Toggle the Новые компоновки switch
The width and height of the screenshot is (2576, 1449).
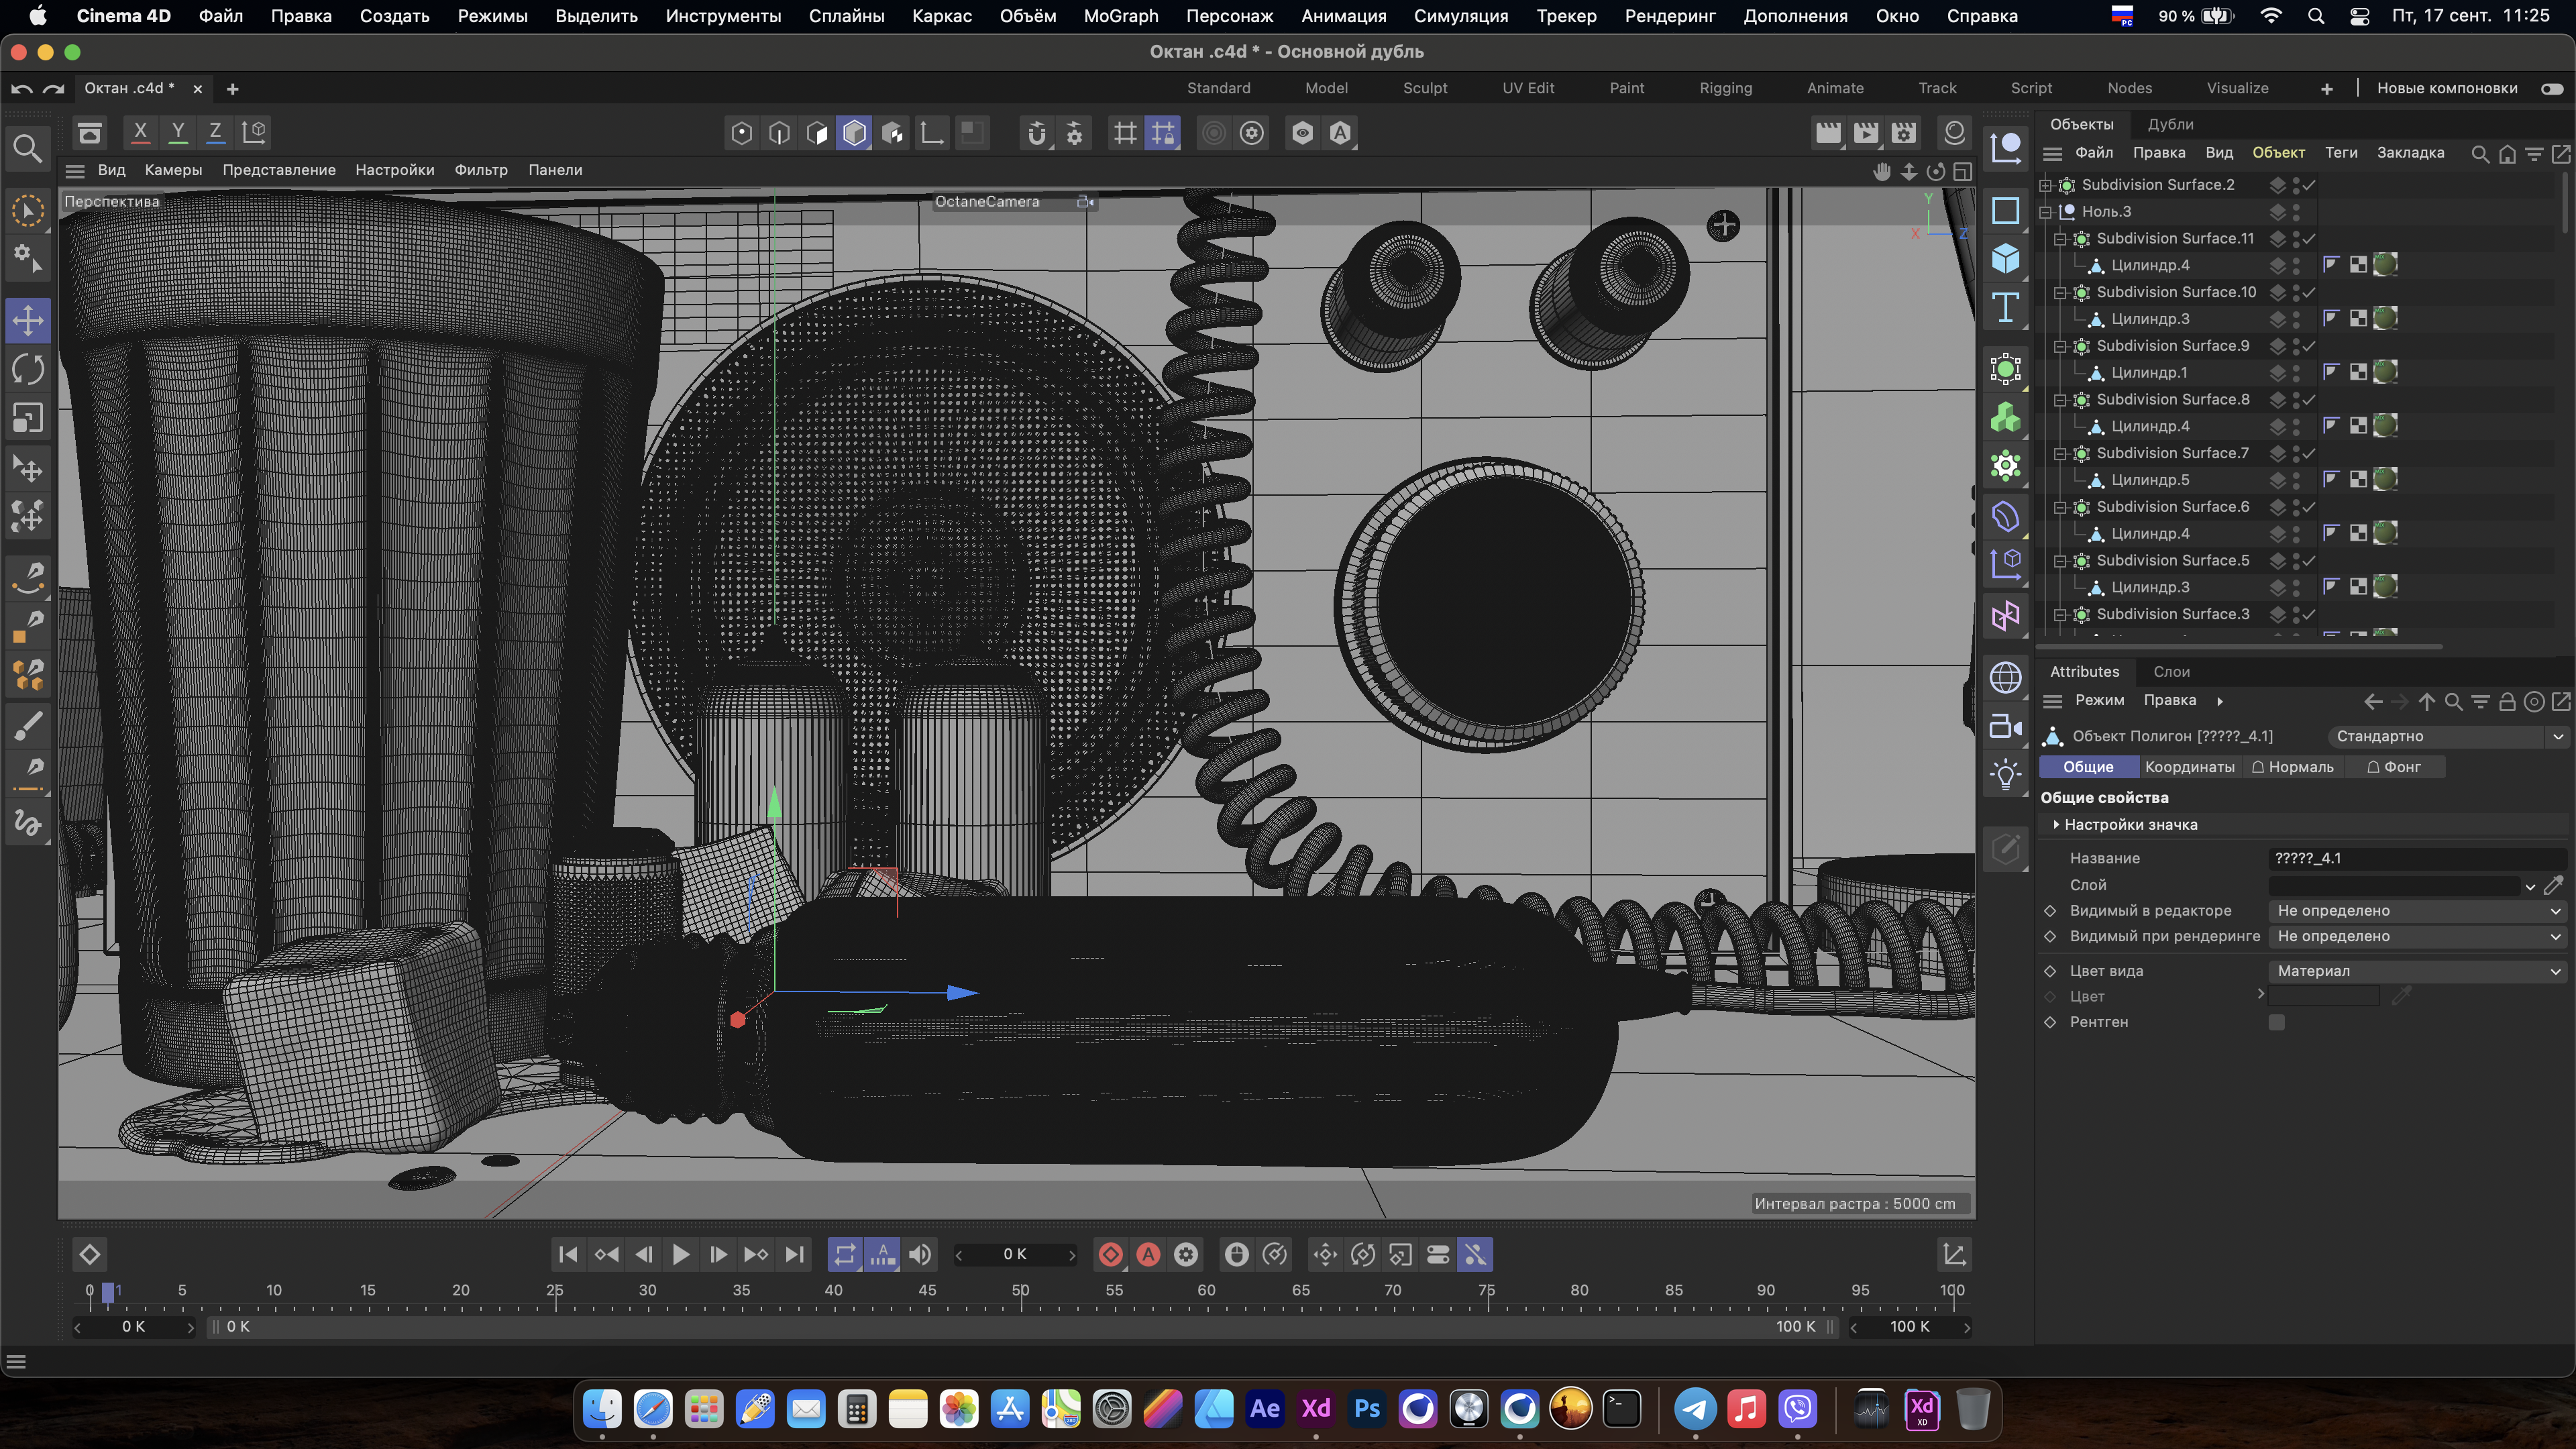click(x=2551, y=88)
